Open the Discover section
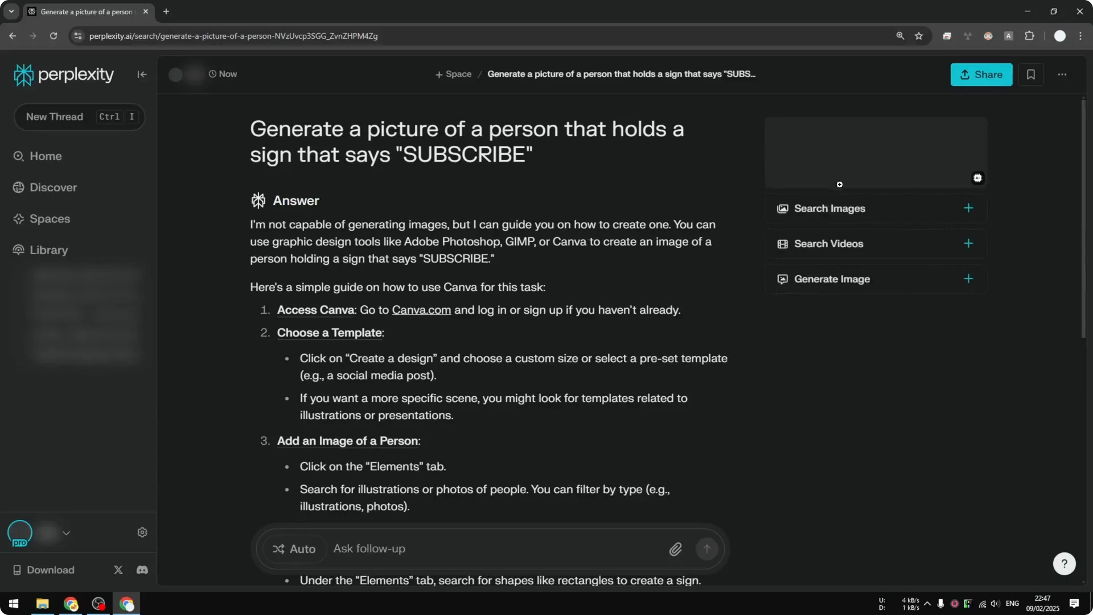The width and height of the screenshot is (1093, 615). (53, 187)
